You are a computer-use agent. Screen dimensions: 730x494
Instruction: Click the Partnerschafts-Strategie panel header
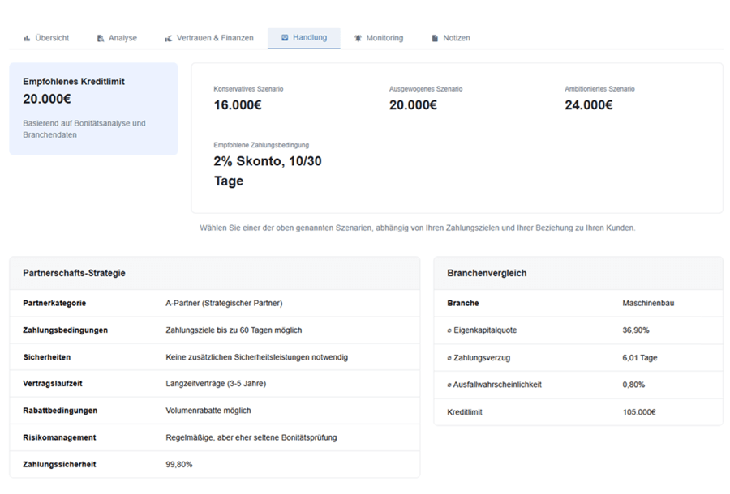tap(214, 273)
